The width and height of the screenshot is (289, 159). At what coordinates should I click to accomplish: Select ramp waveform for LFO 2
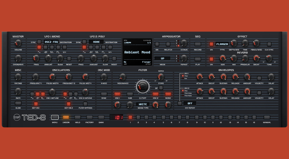pos(97,47)
